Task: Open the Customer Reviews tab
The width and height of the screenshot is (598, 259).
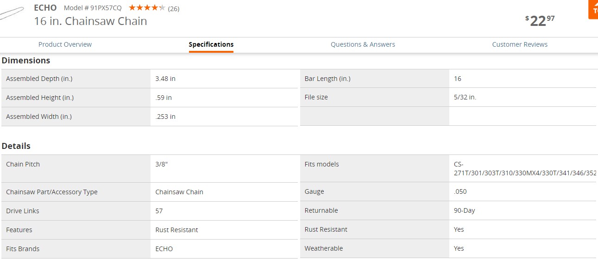Action: coord(520,44)
